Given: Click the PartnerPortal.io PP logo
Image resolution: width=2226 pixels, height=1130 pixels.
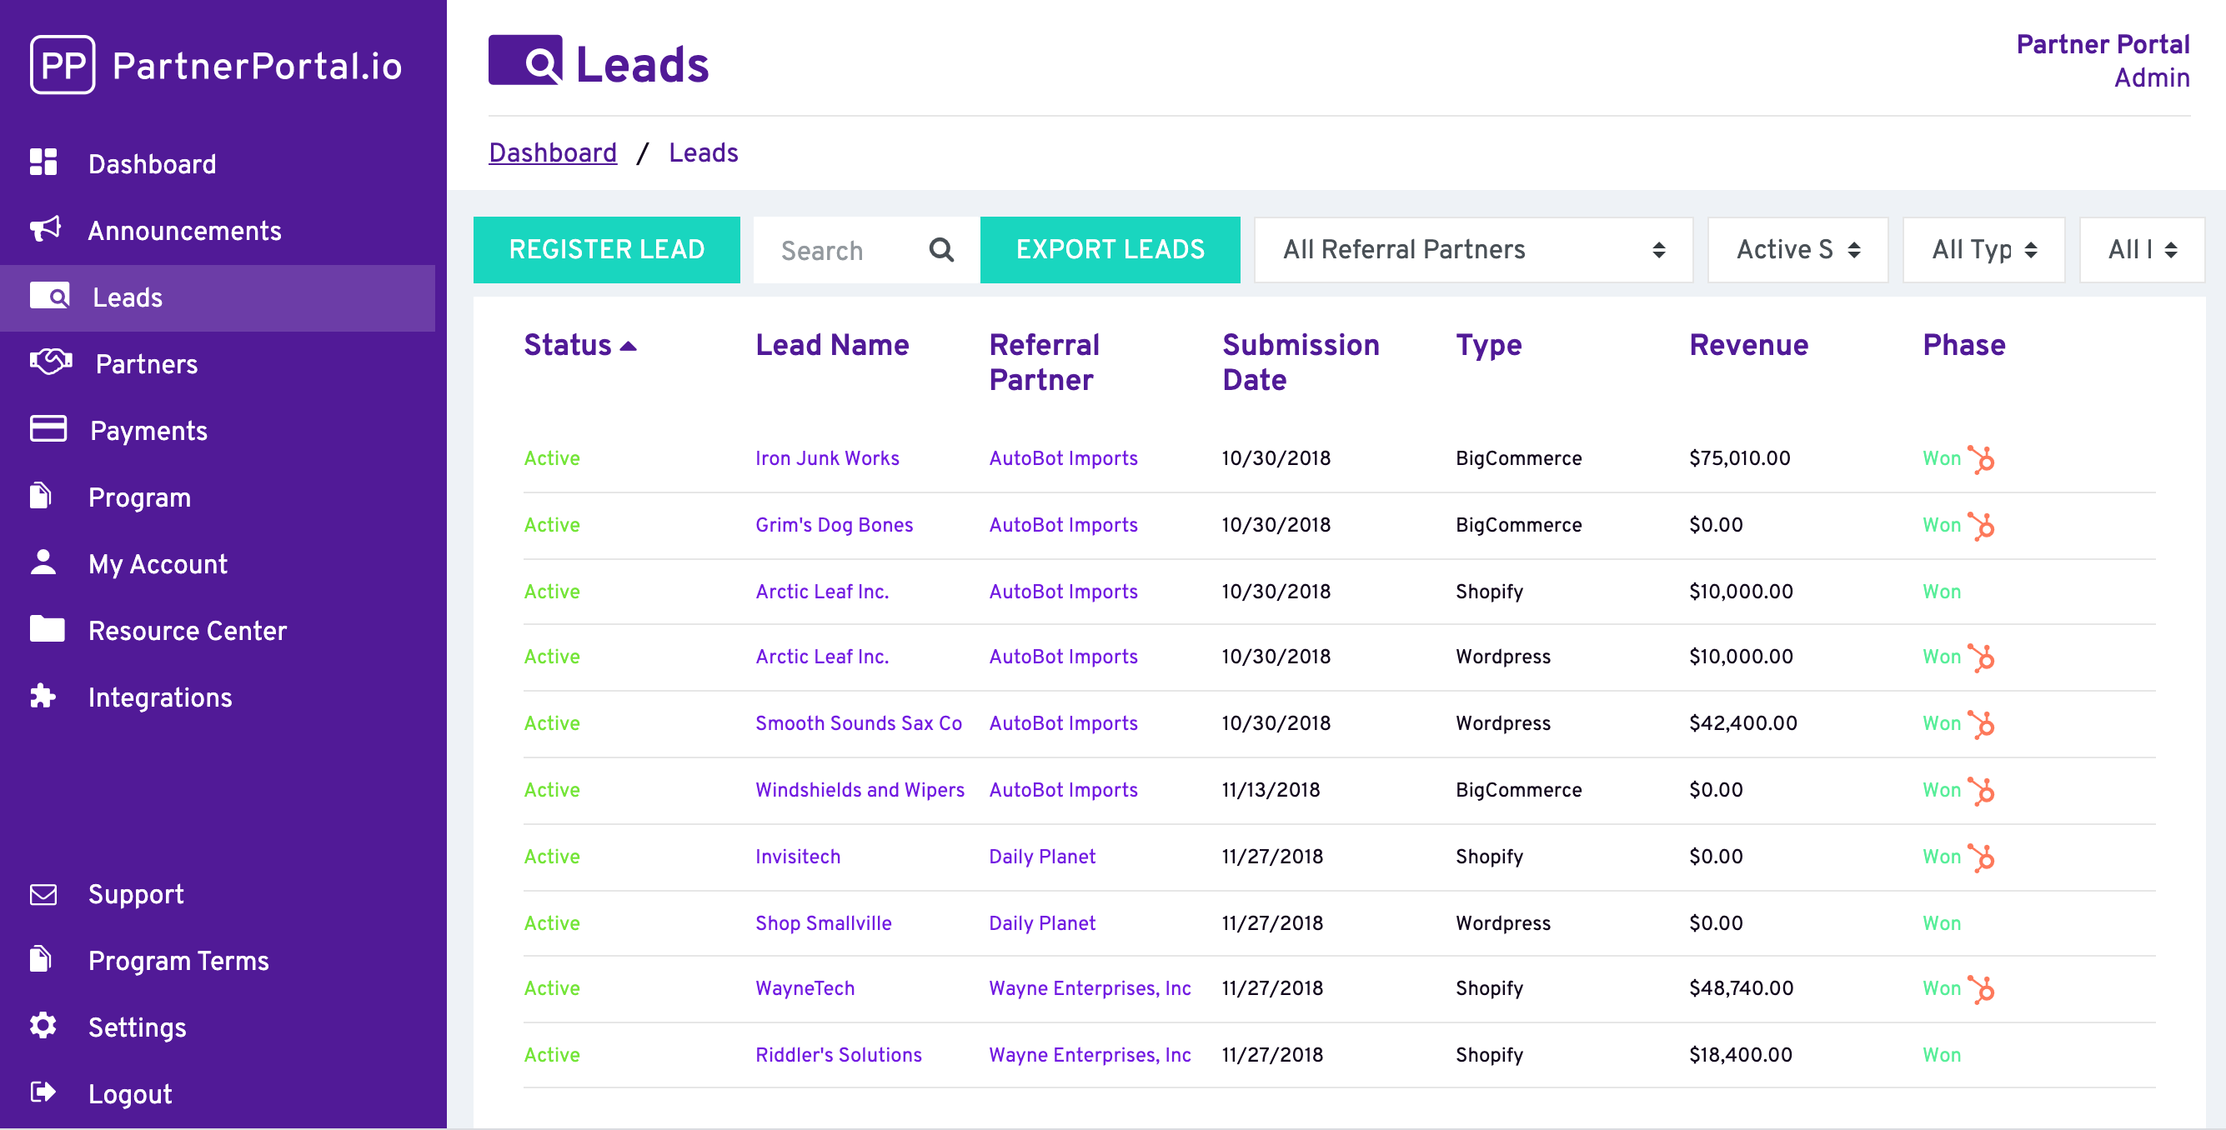Looking at the screenshot, I should (x=63, y=66).
